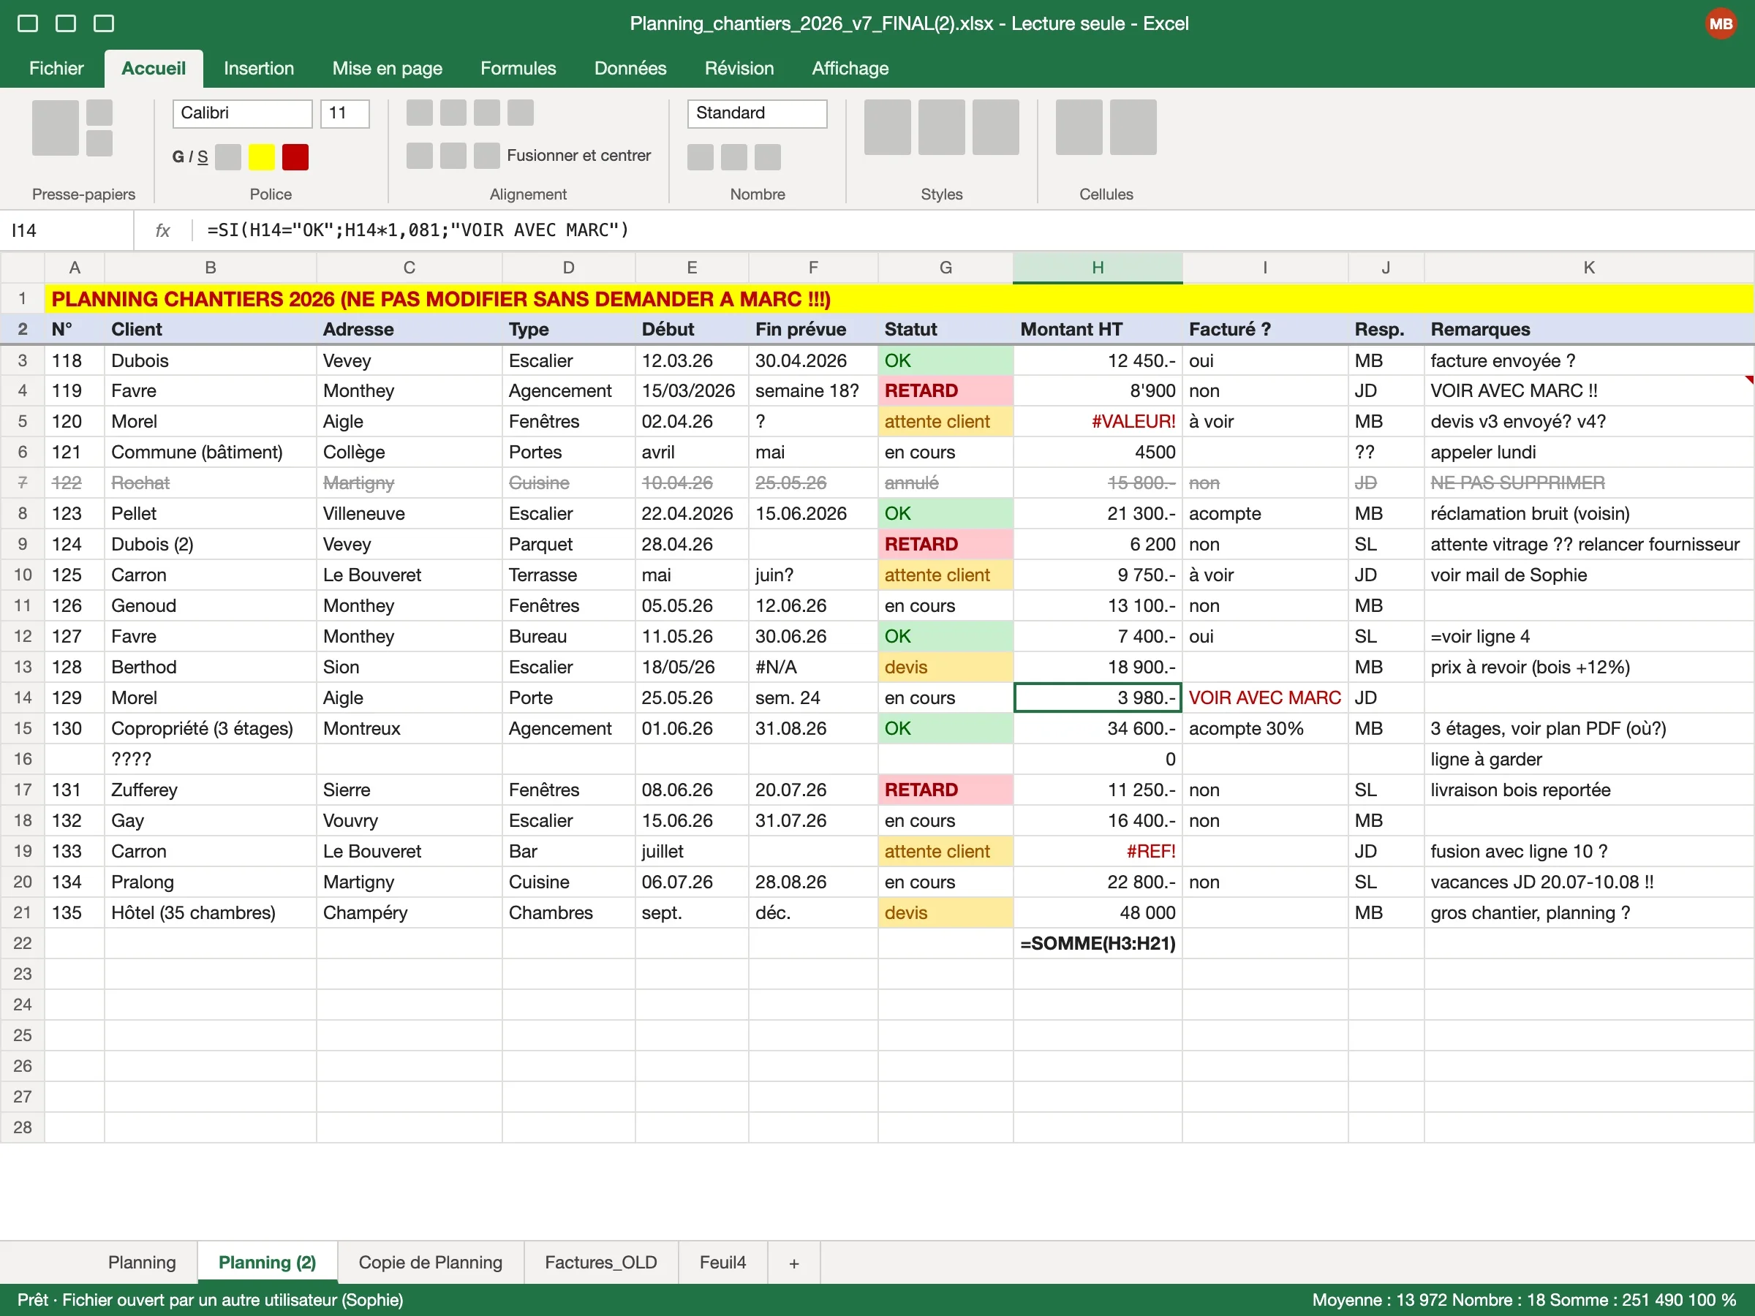Open the font size 11 box
The height and width of the screenshot is (1316, 1755).
(344, 113)
